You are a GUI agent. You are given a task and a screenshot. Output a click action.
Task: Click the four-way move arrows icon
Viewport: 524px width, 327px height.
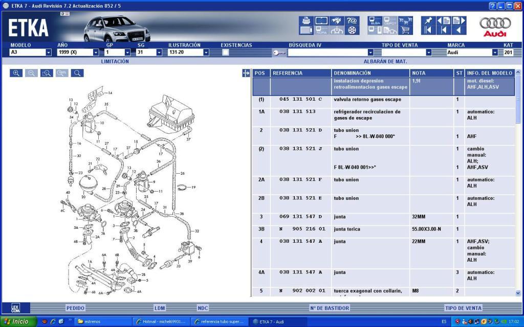click(246, 73)
